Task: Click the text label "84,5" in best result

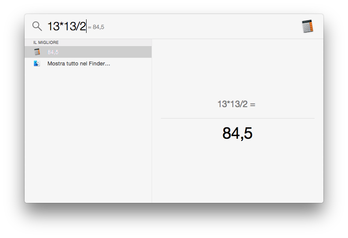Action: click(x=53, y=52)
